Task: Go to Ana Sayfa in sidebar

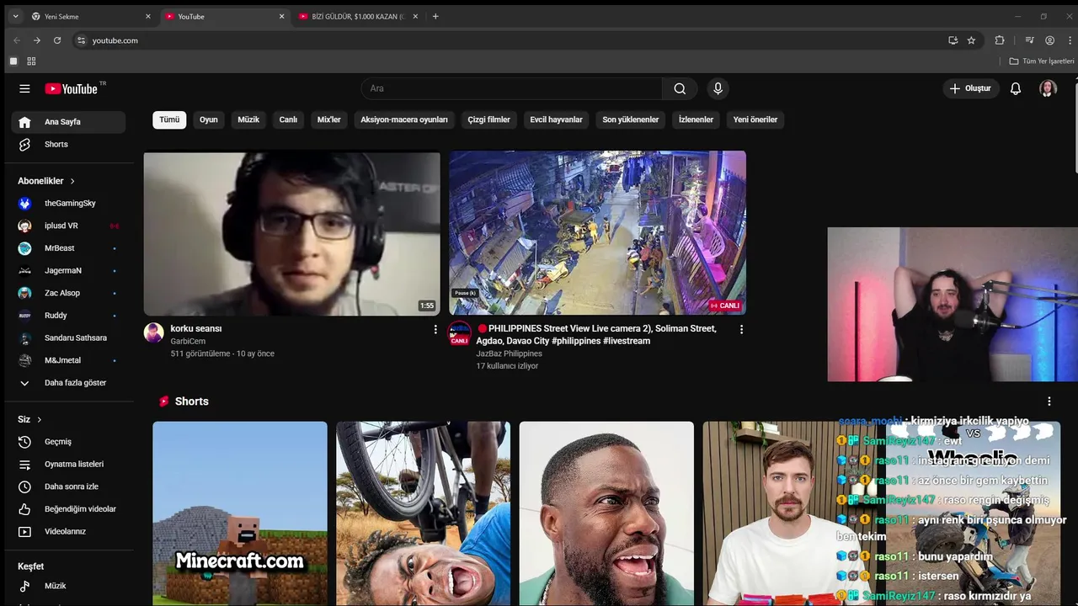Action: (68, 122)
